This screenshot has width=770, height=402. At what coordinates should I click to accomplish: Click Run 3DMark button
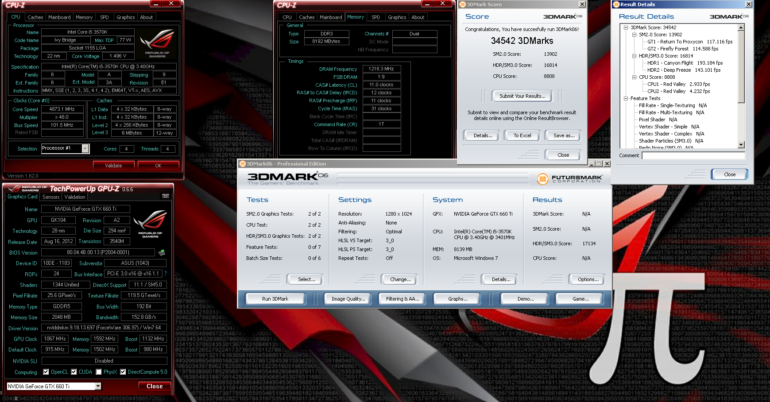275,299
